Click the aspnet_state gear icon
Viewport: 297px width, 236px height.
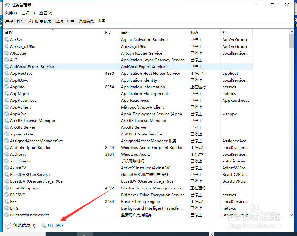7,134
